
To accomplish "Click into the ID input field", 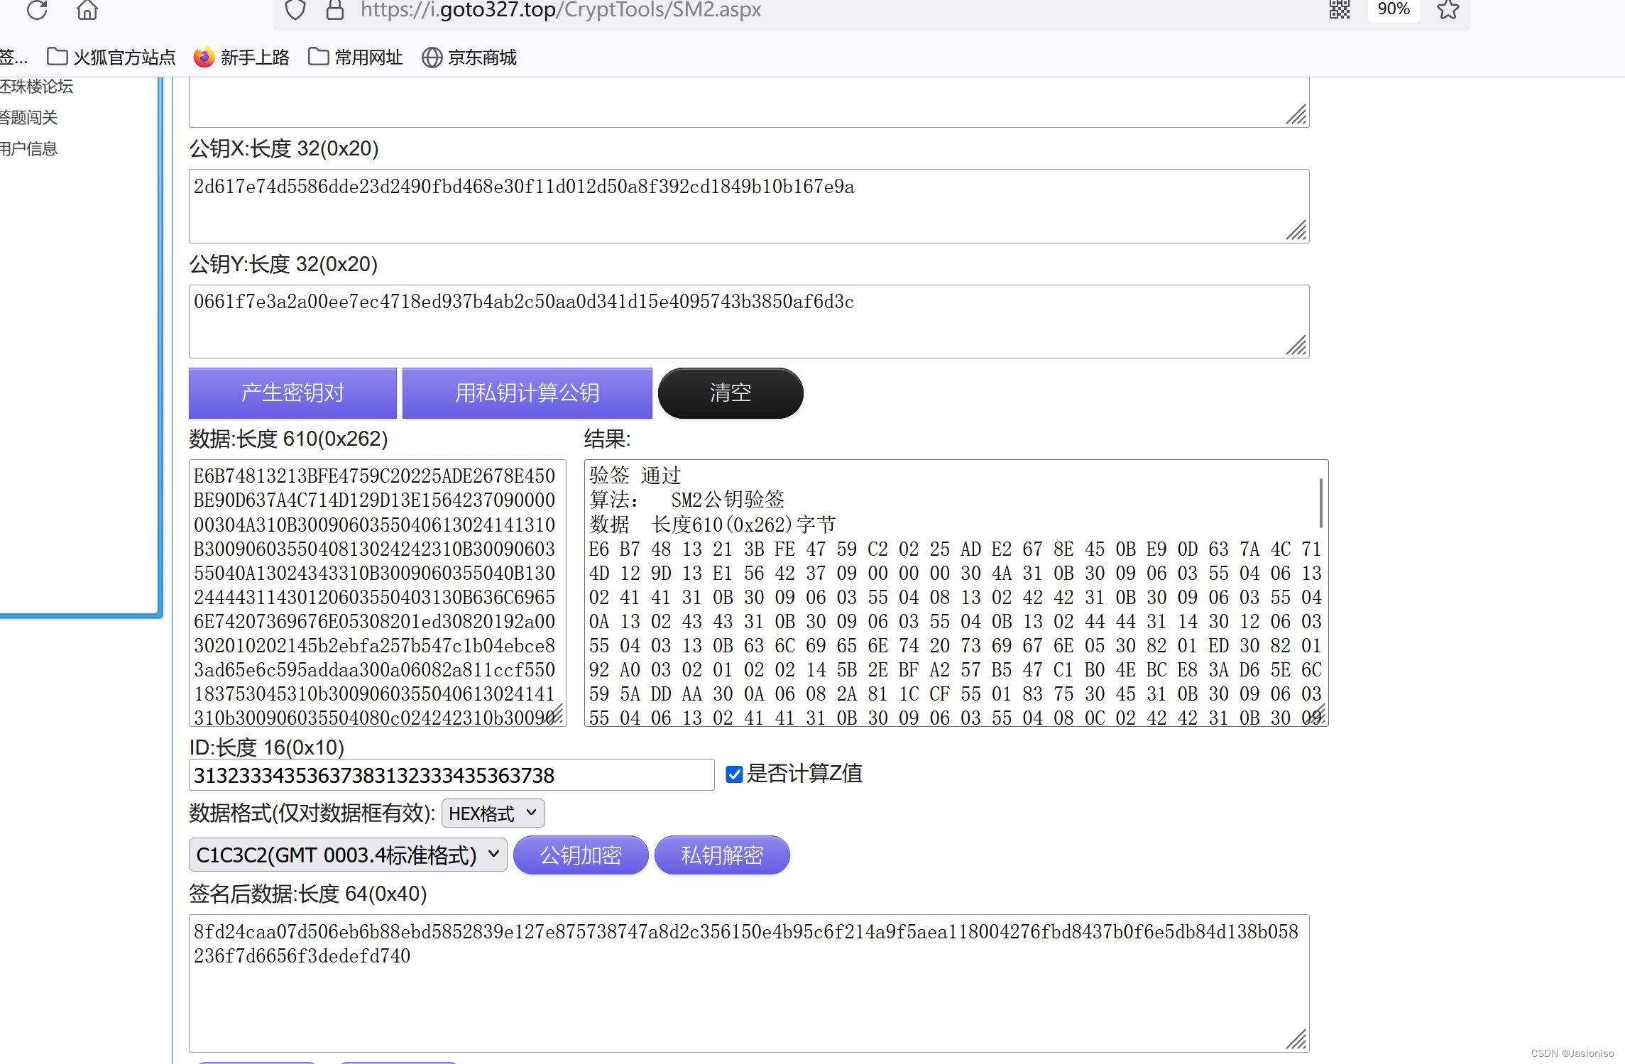I will (452, 775).
